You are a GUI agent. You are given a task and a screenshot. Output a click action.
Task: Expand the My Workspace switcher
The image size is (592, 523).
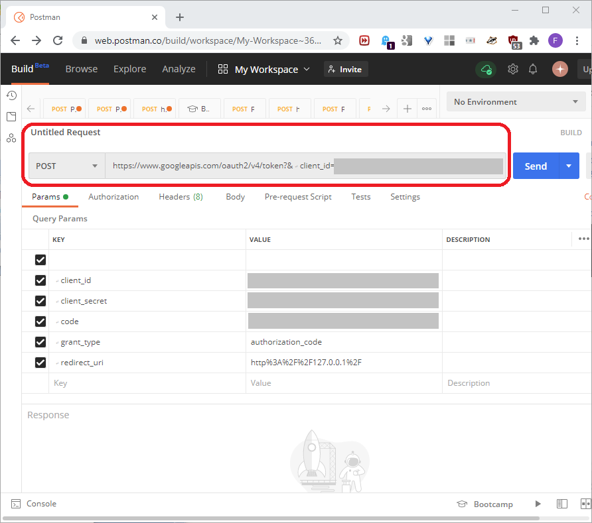tap(264, 70)
